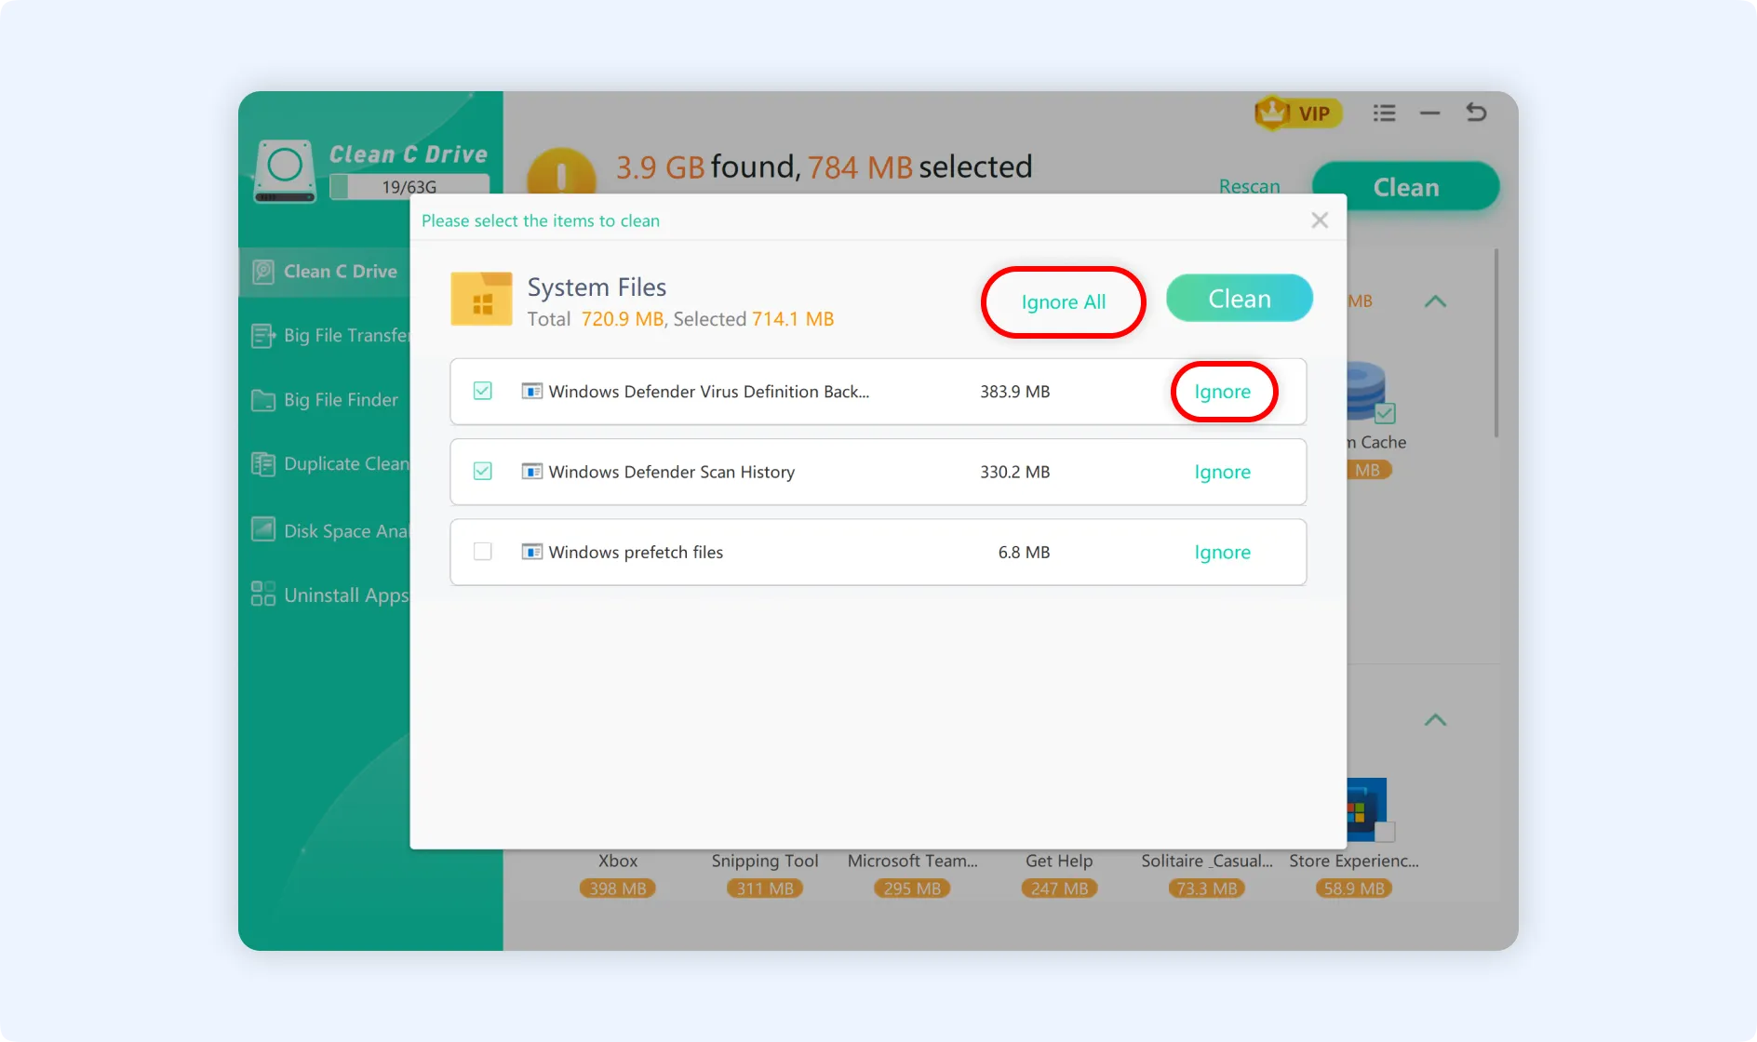Collapse the lower apps section chevron

(1435, 720)
